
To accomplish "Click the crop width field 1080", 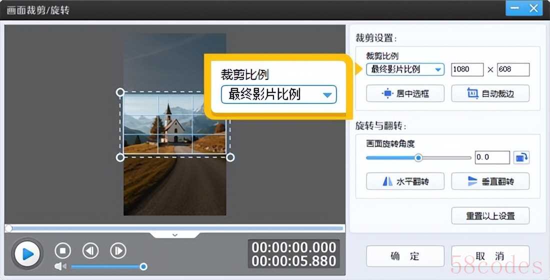I will 467,69.
